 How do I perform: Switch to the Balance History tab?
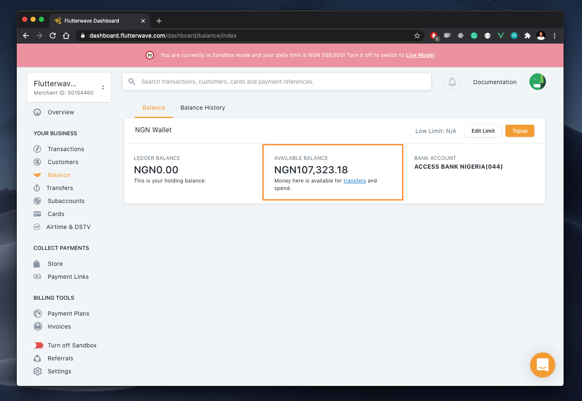(203, 108)
